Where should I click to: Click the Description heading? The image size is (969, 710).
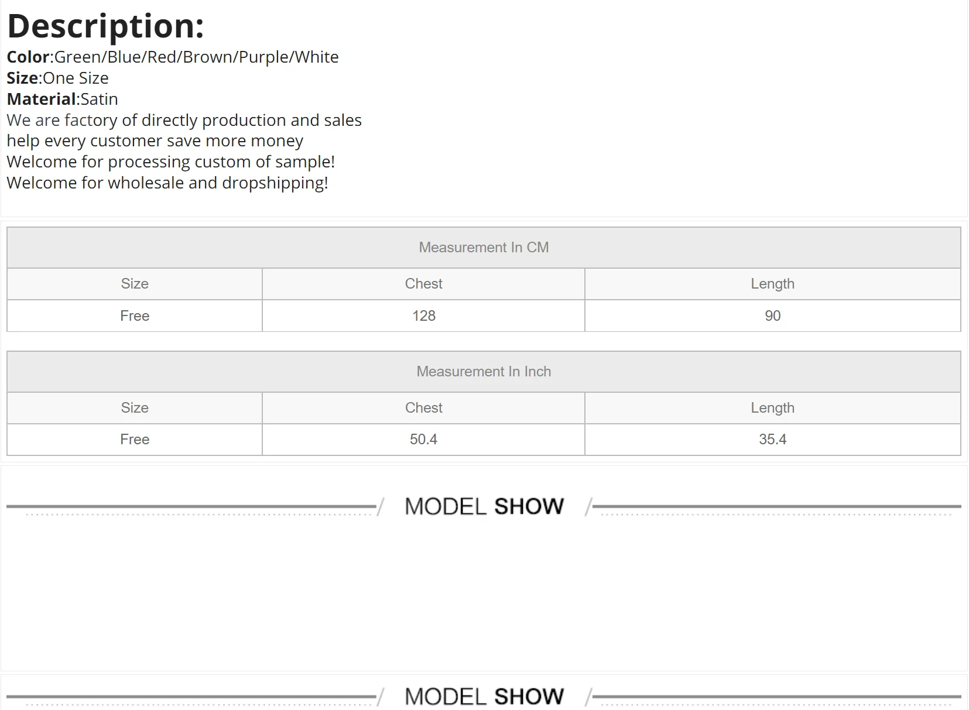[105, 26]
